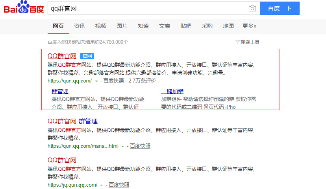Click the 搜索工具 filter icon
Image resolution: width=326 pixels, height=189 pixels.
click(237, 42)
